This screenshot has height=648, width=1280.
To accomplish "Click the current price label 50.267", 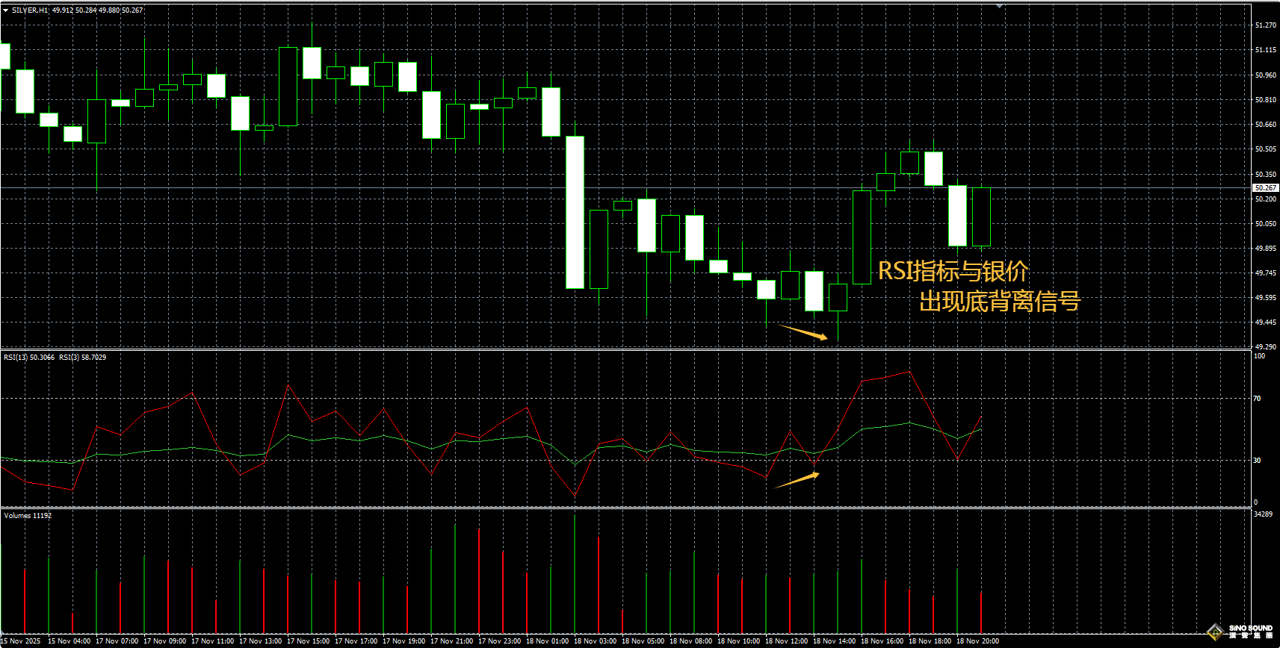I will pyautogui.click(x=1265, y=188).
